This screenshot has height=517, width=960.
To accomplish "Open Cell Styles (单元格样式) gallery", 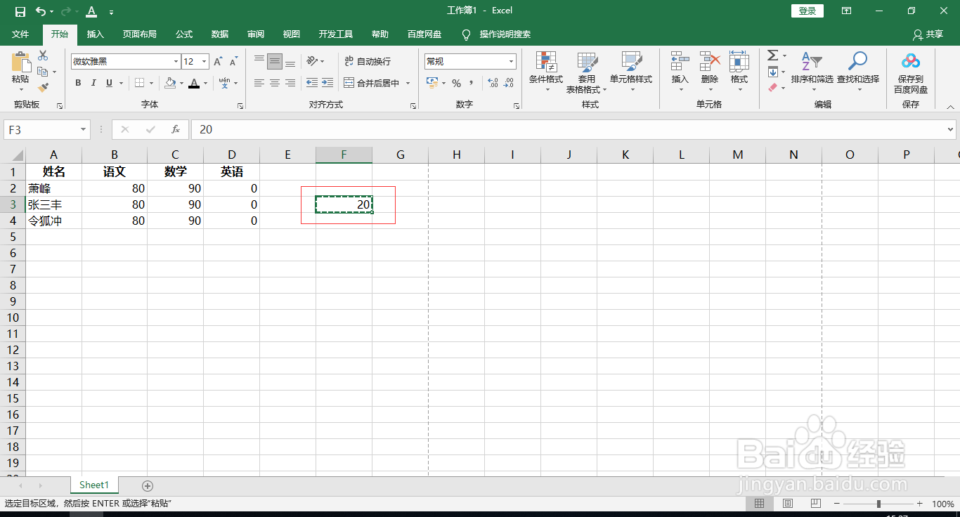I will point(631,72).
